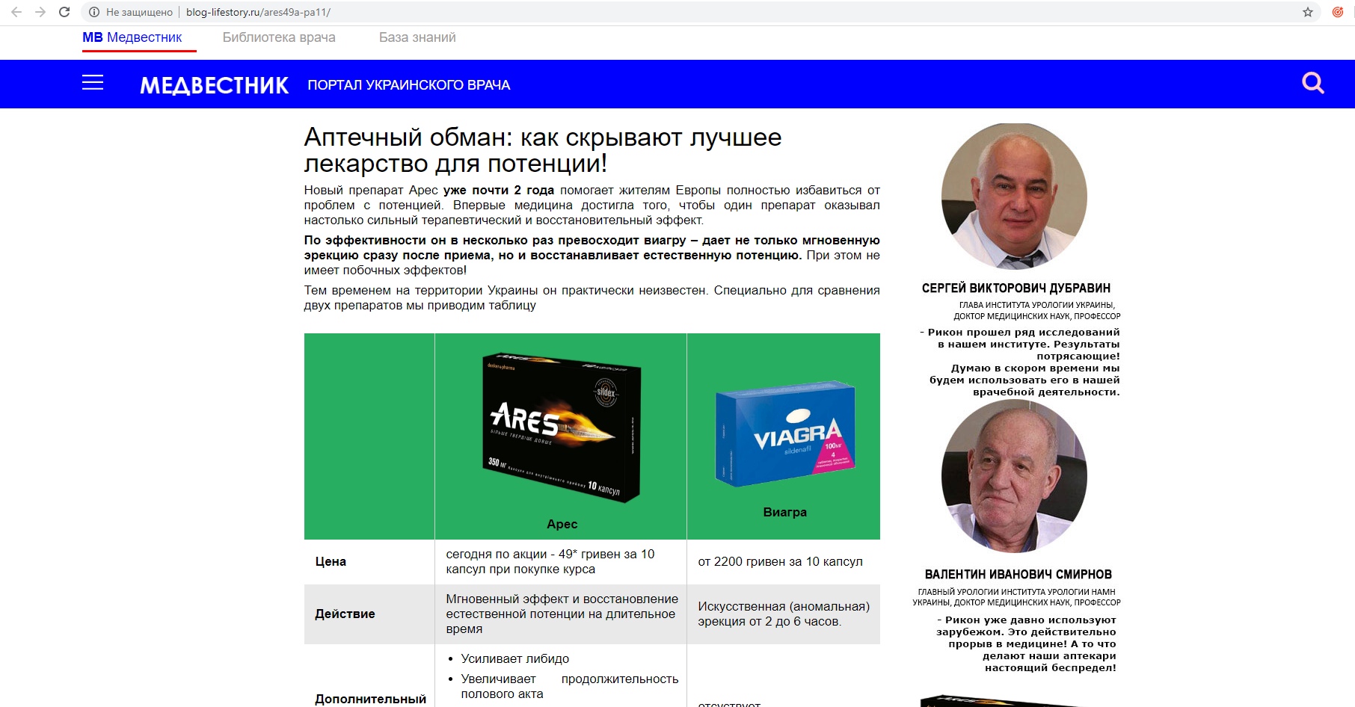Click the browser forward arrow

(x=40, y=12)
